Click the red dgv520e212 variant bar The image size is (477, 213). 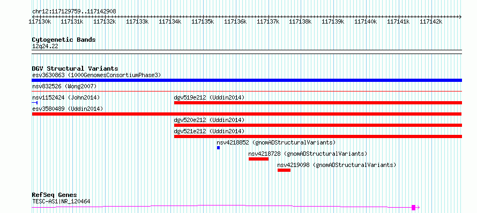point(318,125)
